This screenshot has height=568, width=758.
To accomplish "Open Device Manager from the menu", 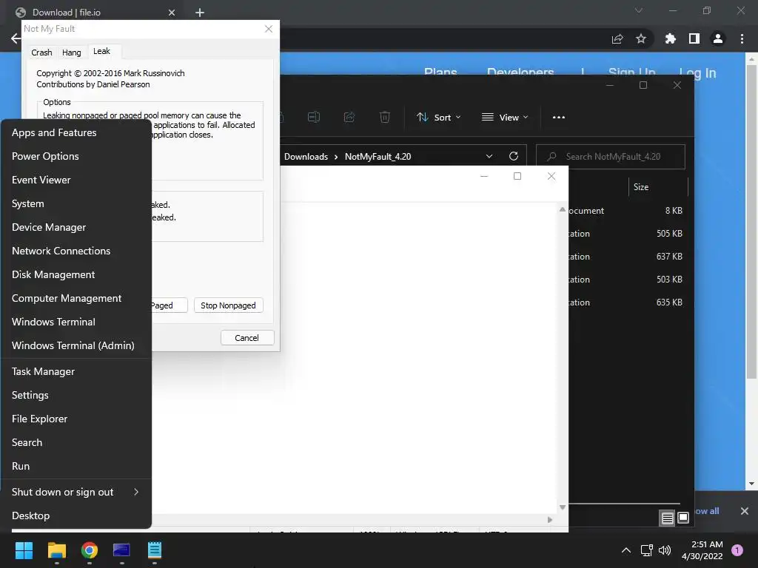I will pyautogui.click(x=76, y=227).
